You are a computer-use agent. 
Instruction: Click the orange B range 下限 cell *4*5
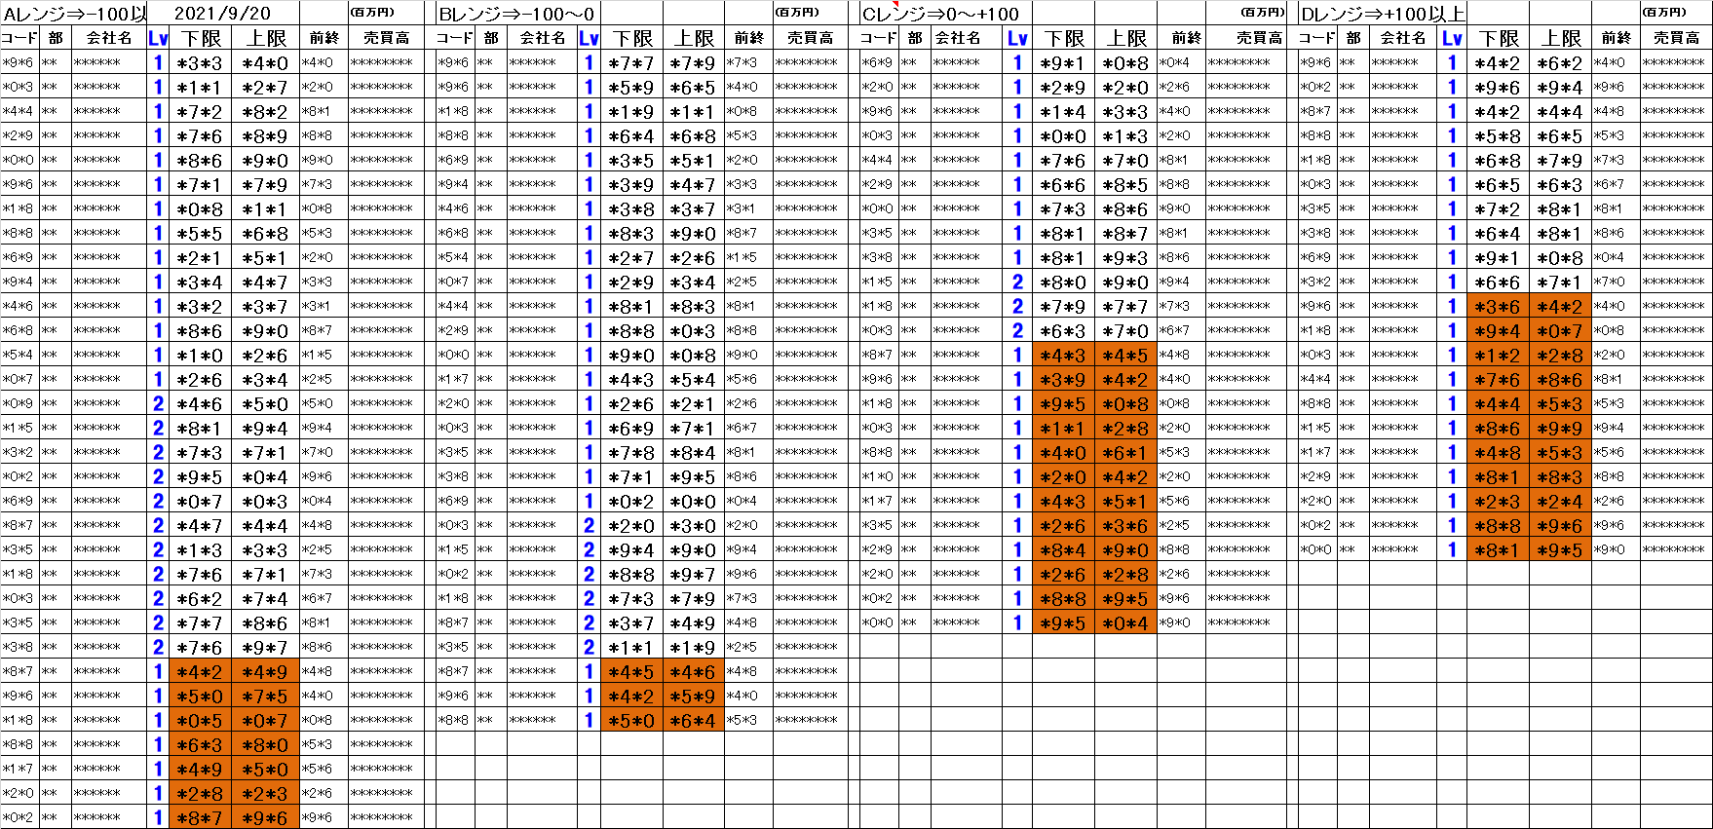click(631, 671)
